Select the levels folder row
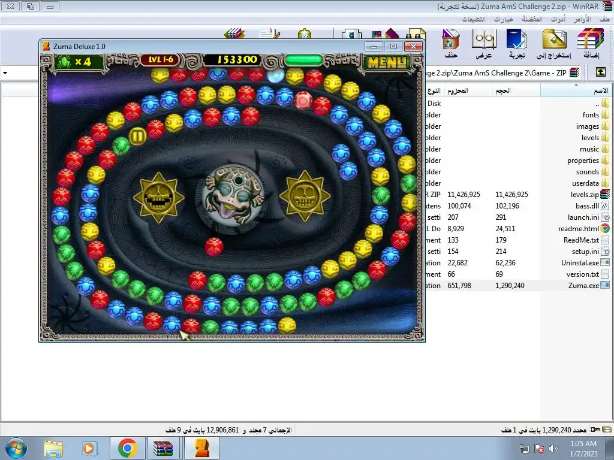The height and width of the screenshot is (460, 614). click(519, 137)
